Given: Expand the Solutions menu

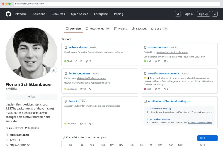Looking at the screenshot, I should pos(40,14).
